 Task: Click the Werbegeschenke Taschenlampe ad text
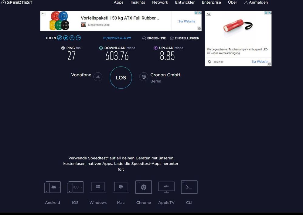coord(237,51)
